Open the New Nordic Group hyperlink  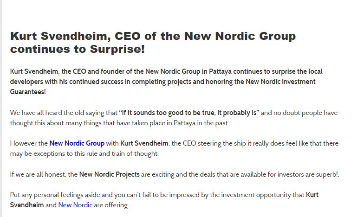click(77, 143)
